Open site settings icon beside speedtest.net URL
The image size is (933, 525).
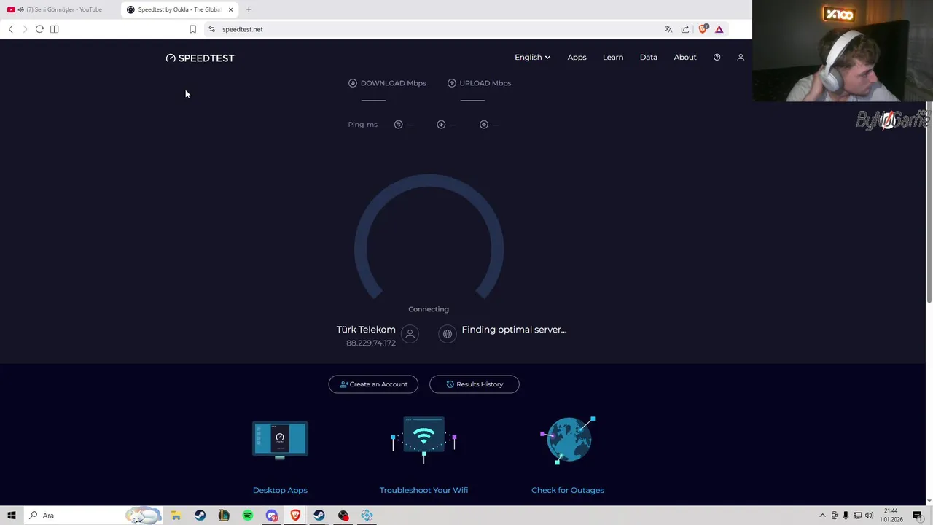tap(211, 29)
